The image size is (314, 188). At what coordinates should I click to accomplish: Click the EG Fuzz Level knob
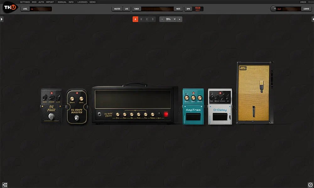58,98
